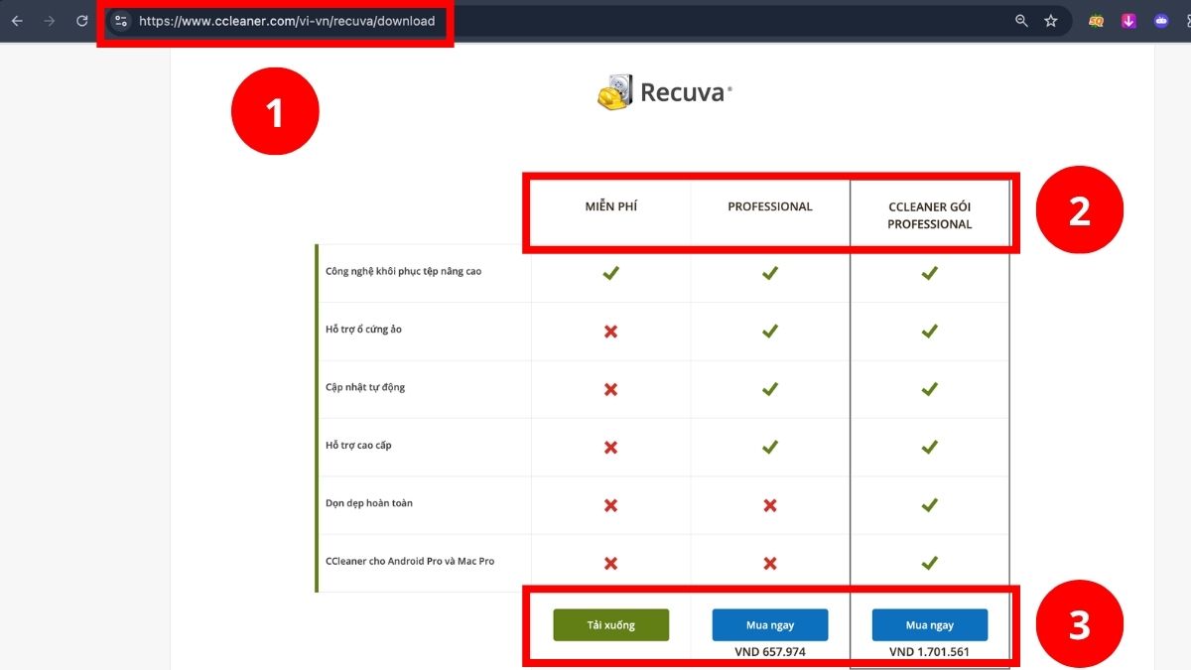This screenshot has height=670, width=1191.
Task: Click the browser back arrow
Action: pyautogui.click(x=17, y=21)
